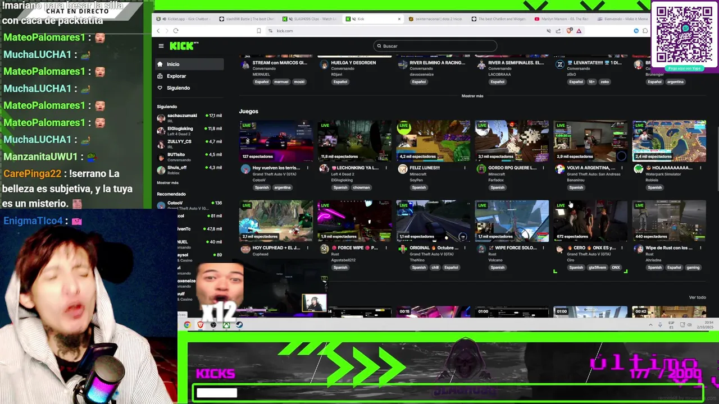The width and height of the screenshot is (719, 404).
Task: Open options menu for 'FELIZ LUNES!!!' stream
Action: point(465,168)
